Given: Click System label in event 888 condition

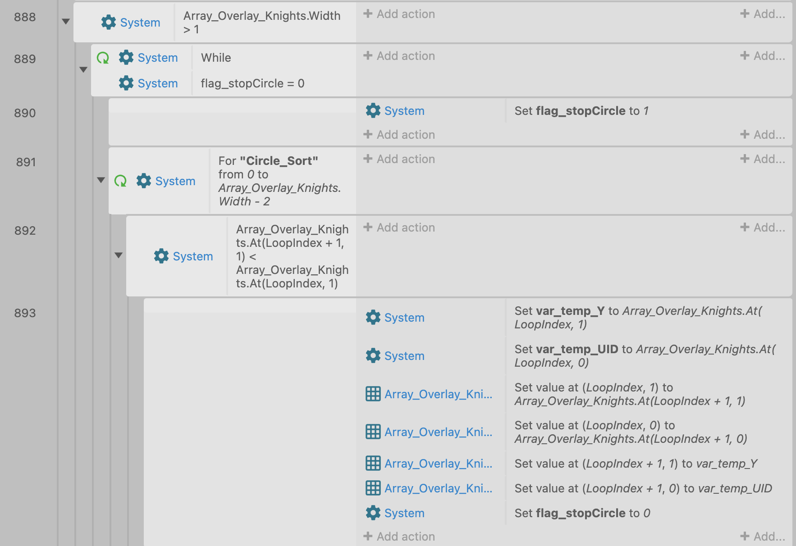Looking at the screenshot, I should point(140,23).
